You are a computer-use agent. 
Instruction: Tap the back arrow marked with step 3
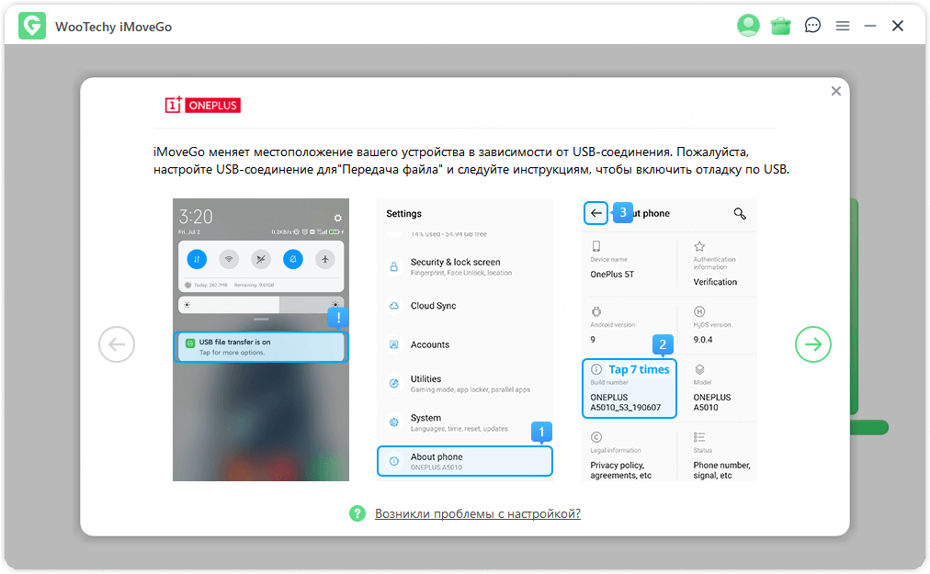point(595,212)
